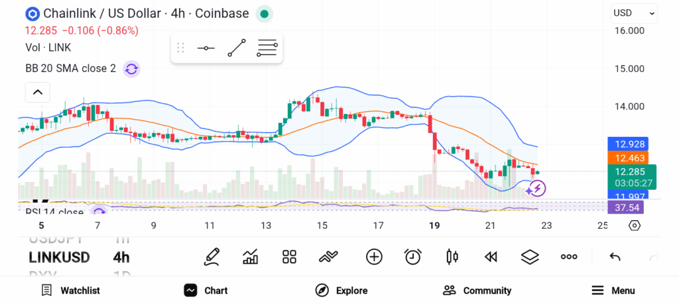The height and width of the screenshot is (305, 679).
Task: Toggle the BB 20 SMA refresh icon
Action: [x=131, y=69]
